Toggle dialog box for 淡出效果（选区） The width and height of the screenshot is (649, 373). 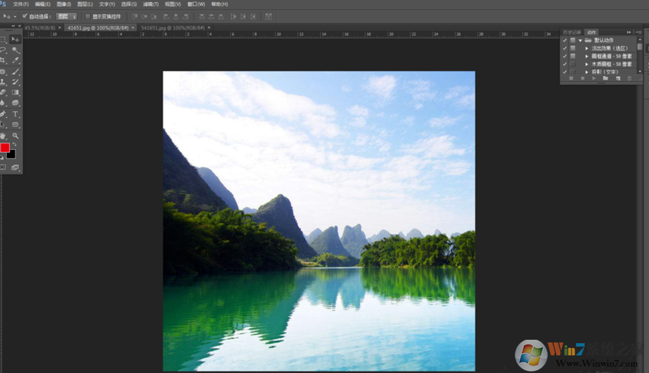click(x=573, y=48)
